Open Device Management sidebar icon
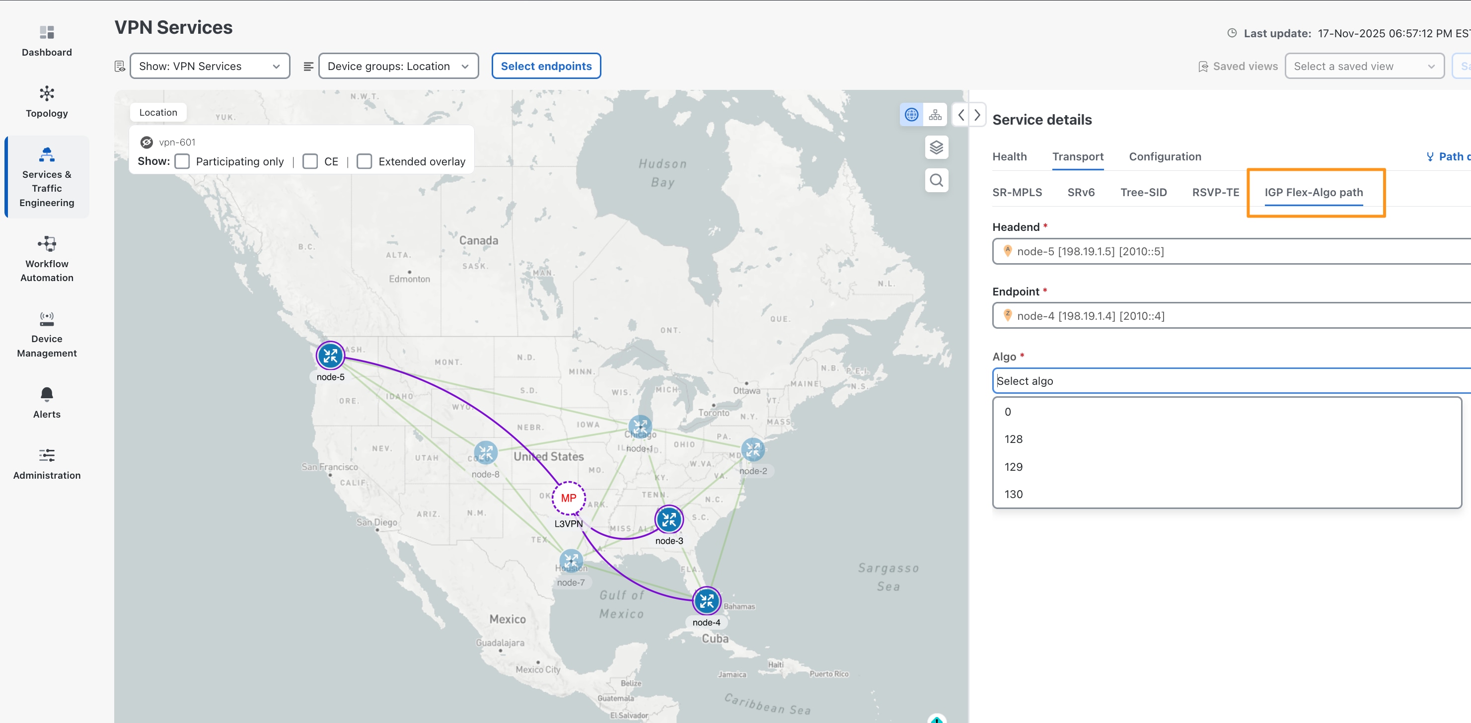This screenshot has height=723, width=1471. (x=47, y=319)
